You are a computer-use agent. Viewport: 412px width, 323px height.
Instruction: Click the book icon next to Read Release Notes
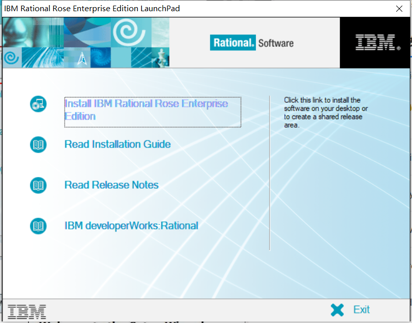tap(38, 185)
